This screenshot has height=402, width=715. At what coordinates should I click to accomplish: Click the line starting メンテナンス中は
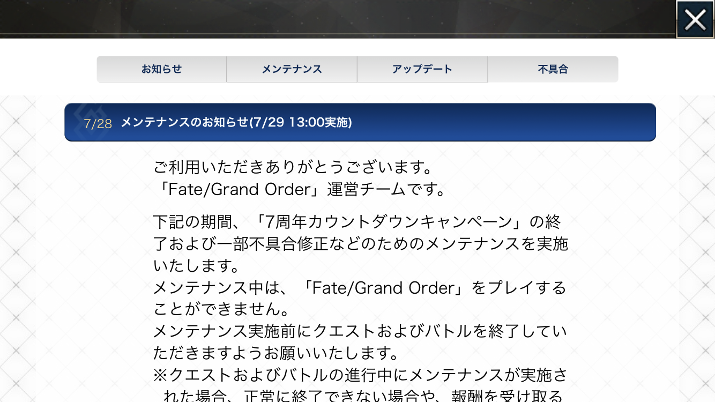359,288
